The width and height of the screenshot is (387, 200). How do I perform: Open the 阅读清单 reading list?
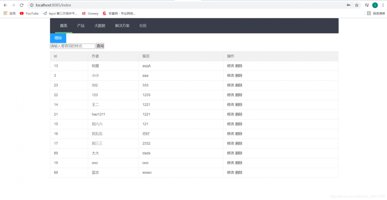tap(376, 13)
